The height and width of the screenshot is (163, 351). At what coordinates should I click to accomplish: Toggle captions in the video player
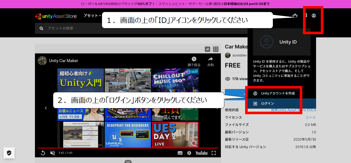click(180, 153)
